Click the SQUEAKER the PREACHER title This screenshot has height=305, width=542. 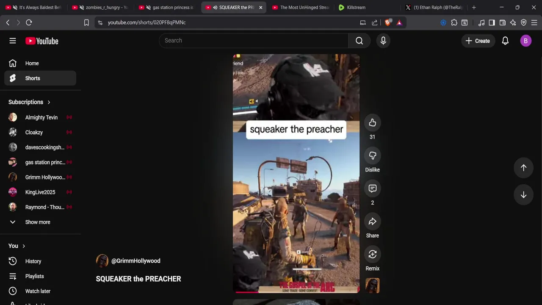138,279
